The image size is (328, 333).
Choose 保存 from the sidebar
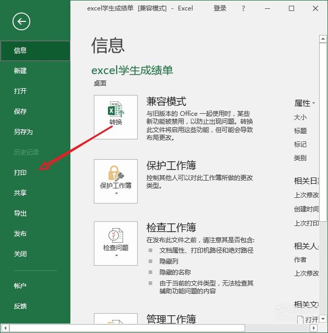[x=35, y=112]
